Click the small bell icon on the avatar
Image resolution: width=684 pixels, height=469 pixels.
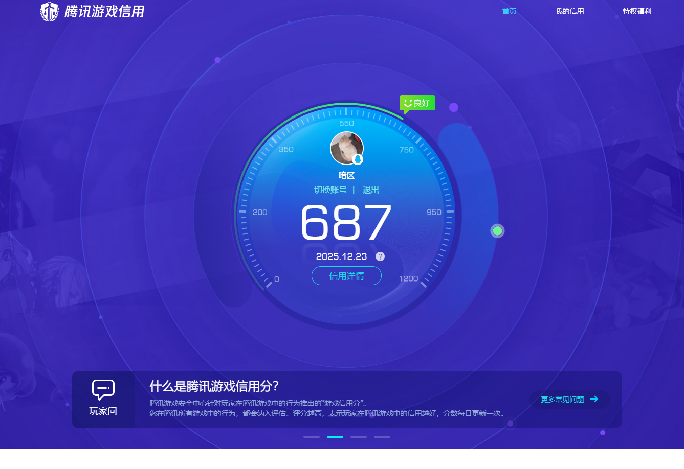357,159
